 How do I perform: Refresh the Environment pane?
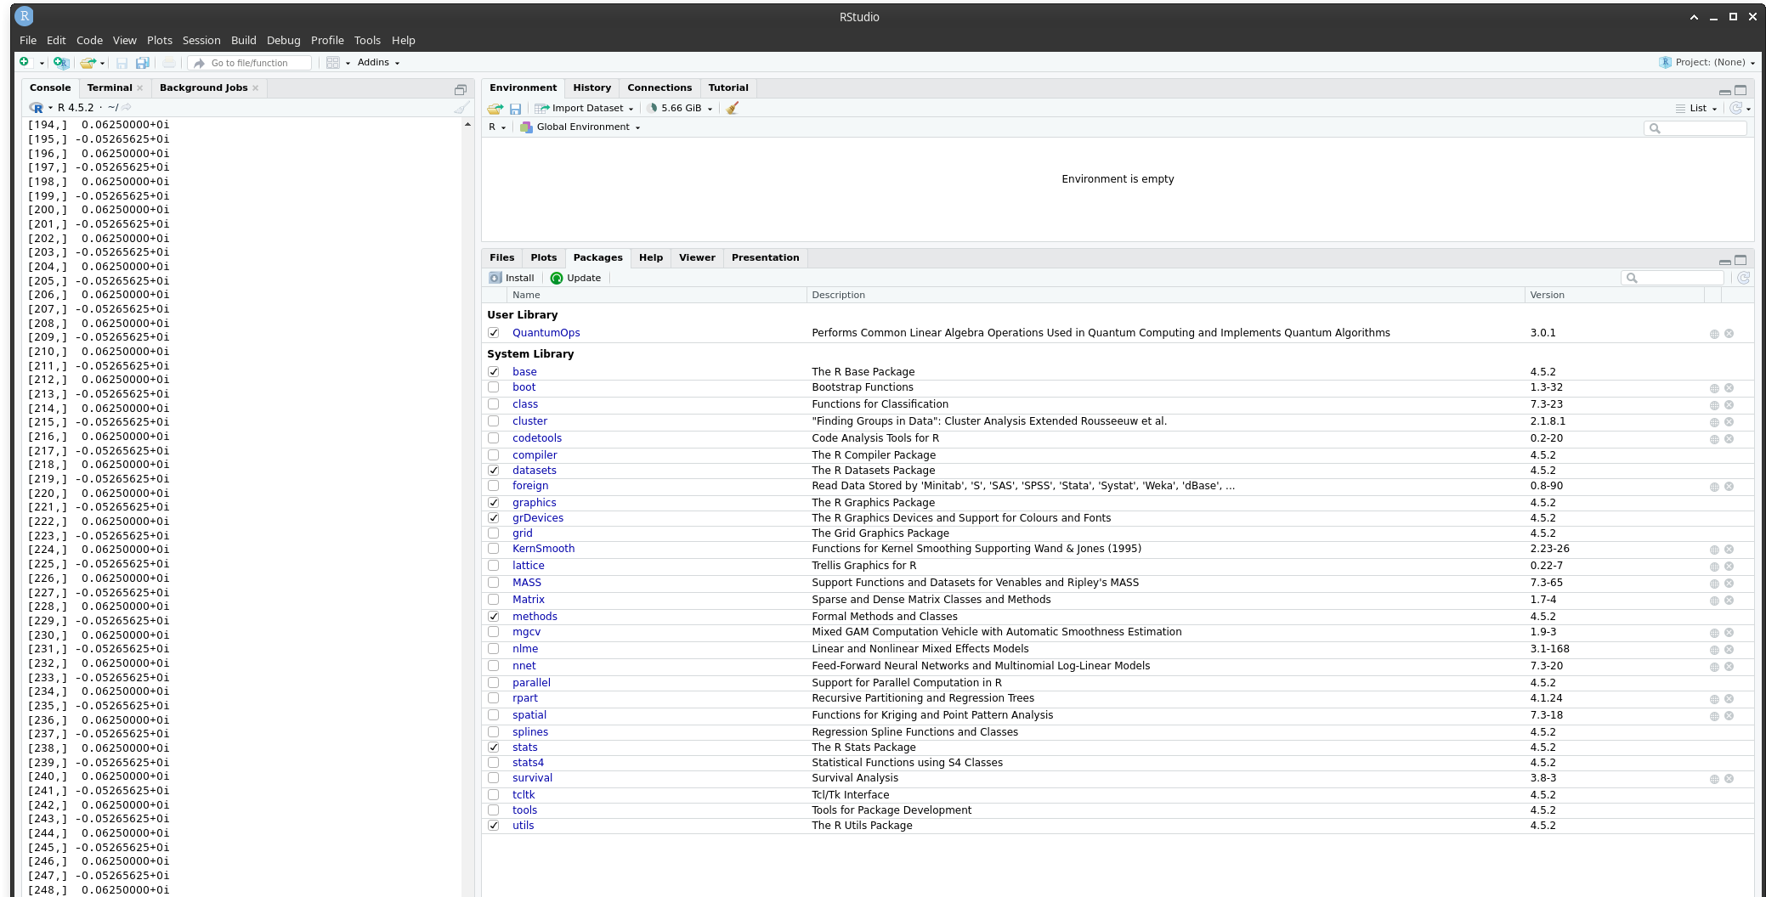1735,108
